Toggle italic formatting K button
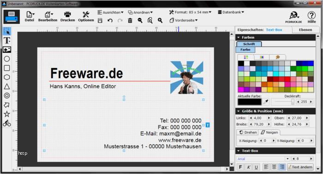Viewport: 323px width, 174px height. pos(248,167)
